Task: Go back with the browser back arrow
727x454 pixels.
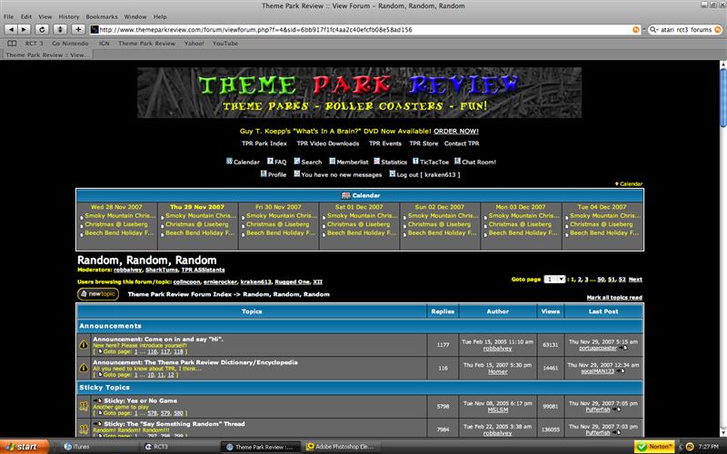Action: click(11, 29)
